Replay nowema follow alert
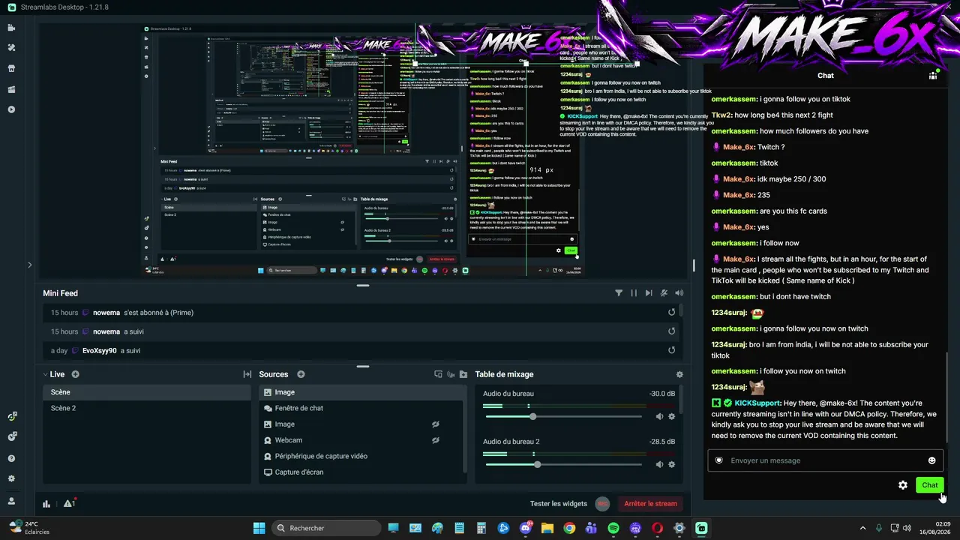This screenshot has width=960, height=540. (672, 331)
